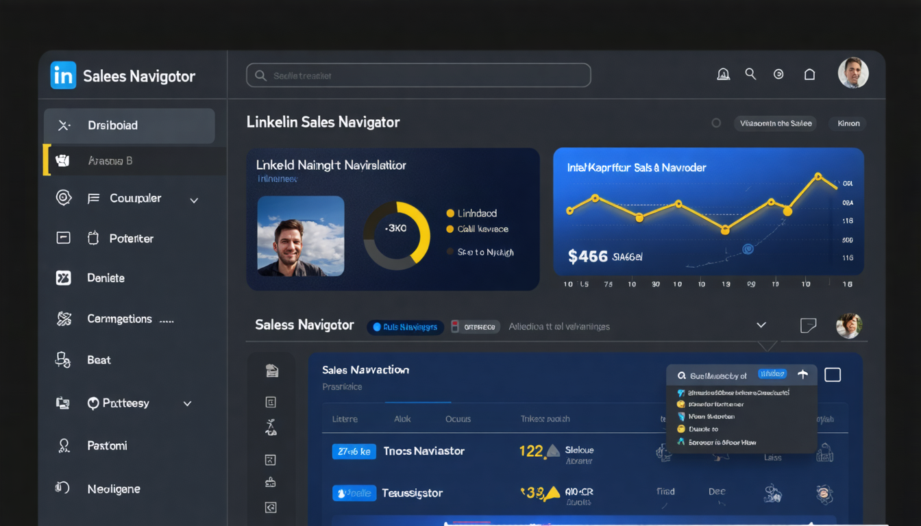The height and width of the screenshot is (526, 921).
Task: Click the Paxtomi person icon
Action: (64, 446)
